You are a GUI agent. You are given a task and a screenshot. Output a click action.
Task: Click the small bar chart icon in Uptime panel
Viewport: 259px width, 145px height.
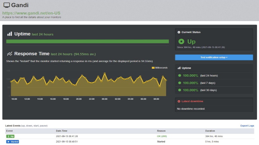click(179, 68)
